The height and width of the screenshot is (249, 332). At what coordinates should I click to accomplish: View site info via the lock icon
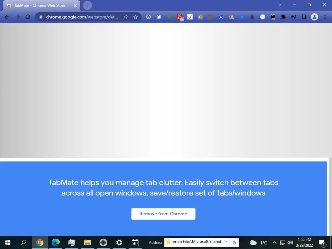click(41, 17)
